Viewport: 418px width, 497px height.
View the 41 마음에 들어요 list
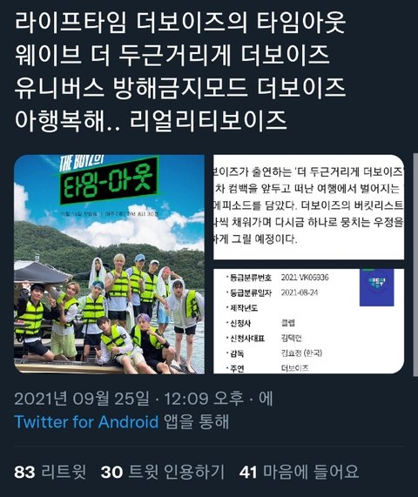(299, 472)
